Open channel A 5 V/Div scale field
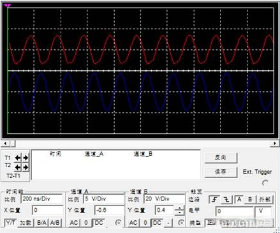 pos(104,199)
